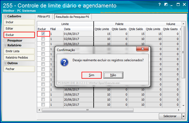Click the Editar button in Cadastro
189x123 pixels.
[x=19, y=28]
